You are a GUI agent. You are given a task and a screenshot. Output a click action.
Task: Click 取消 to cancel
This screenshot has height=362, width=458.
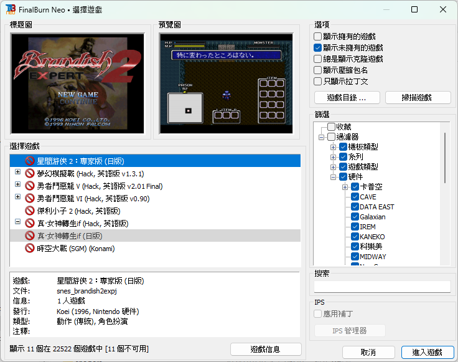pyautogui.click(x=368, y=353)
